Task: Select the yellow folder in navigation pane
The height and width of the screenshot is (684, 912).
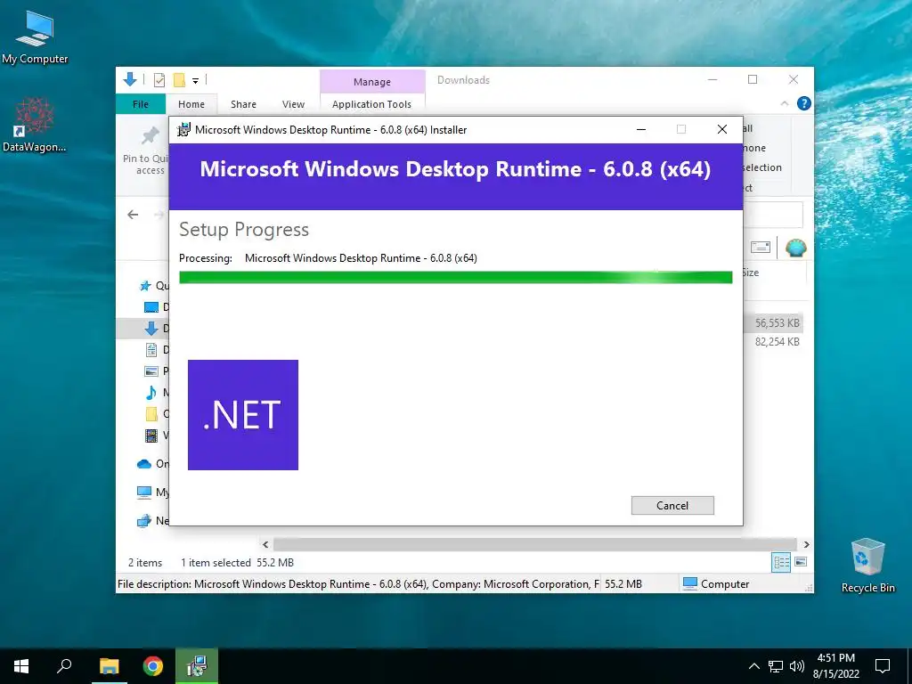Action: point(151,413)
